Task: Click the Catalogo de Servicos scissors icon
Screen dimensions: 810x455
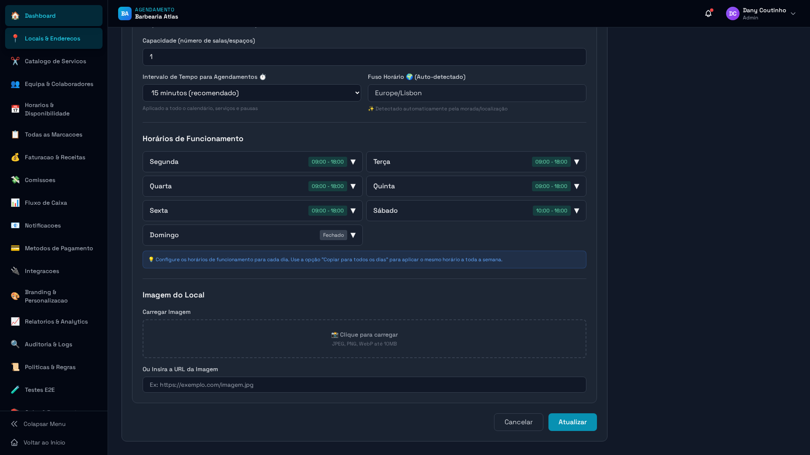Action: point(15,61)
